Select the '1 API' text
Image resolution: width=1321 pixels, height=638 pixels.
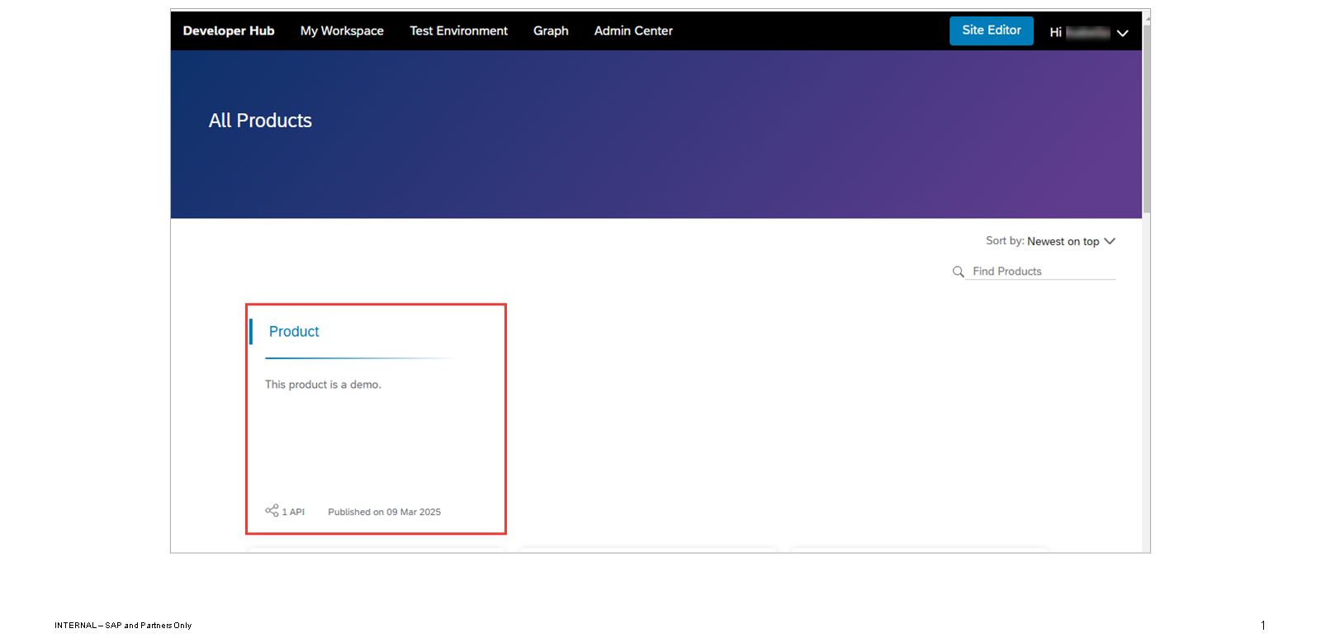pos(293,512)
